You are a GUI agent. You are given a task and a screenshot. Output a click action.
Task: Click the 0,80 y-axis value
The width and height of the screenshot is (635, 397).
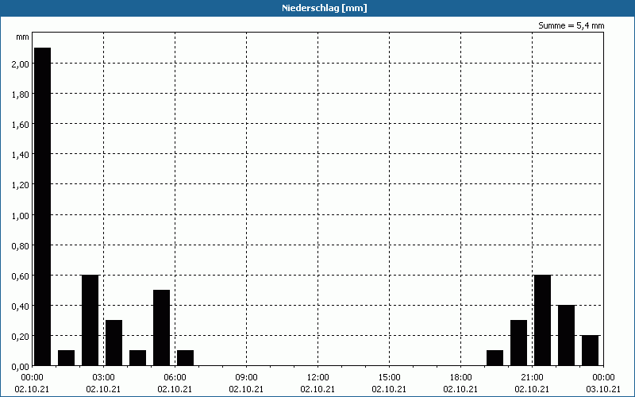[x=21, y=245]
